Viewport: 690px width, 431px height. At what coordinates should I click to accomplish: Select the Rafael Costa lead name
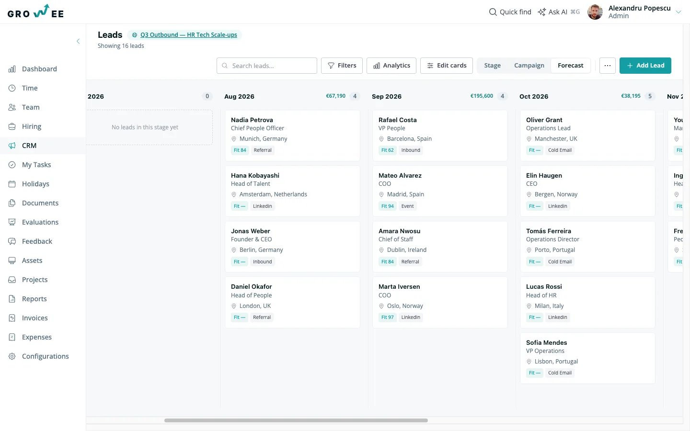(x=397, y=120)
